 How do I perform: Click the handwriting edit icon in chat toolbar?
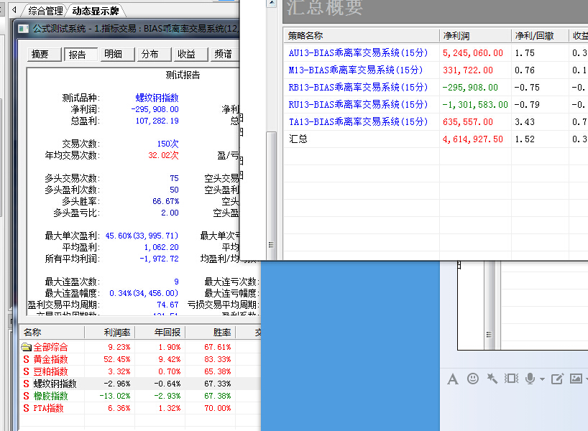557,379
